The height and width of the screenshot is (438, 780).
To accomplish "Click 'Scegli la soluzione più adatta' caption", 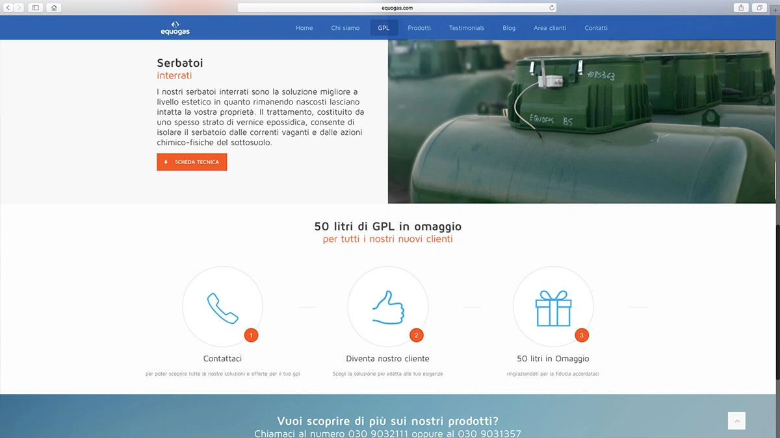I will point(388,374).
